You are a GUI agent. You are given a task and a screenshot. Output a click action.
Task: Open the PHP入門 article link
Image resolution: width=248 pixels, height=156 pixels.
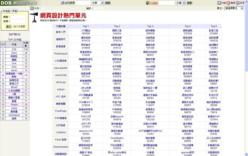coord(86,117)
